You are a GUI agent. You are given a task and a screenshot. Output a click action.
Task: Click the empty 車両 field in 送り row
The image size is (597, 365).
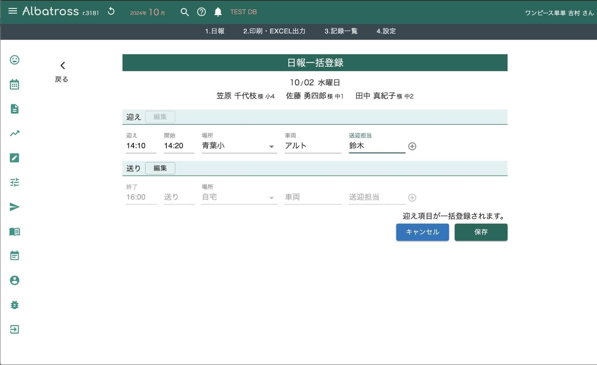(313, 197)
